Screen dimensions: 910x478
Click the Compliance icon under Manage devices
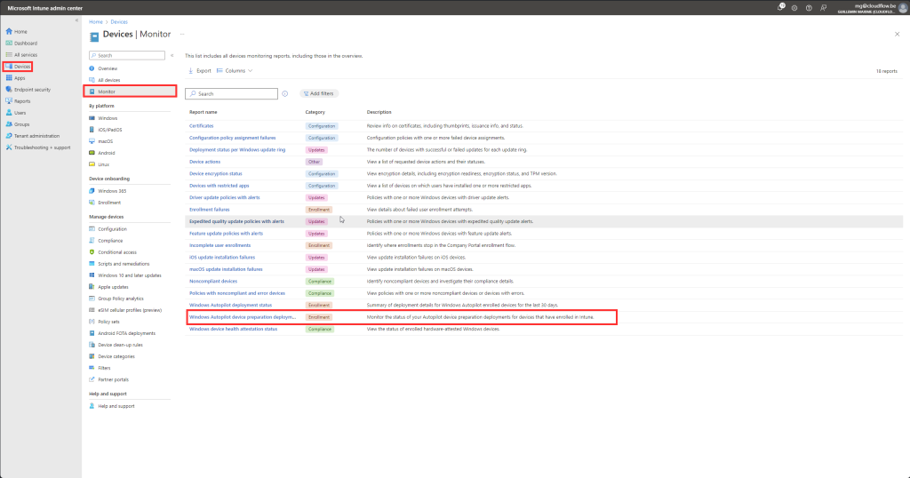pos(92,240)
